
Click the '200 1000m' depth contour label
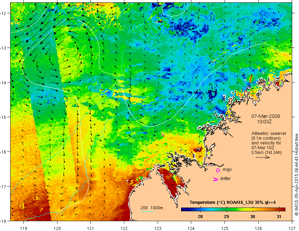point(152,208)
